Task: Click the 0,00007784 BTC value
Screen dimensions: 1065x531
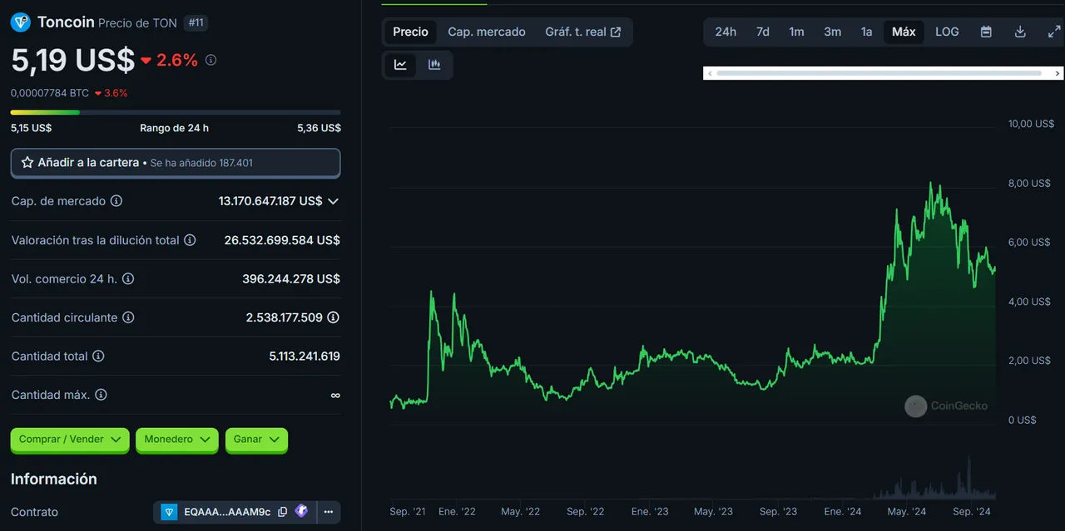Action: (x=50, y=93)
